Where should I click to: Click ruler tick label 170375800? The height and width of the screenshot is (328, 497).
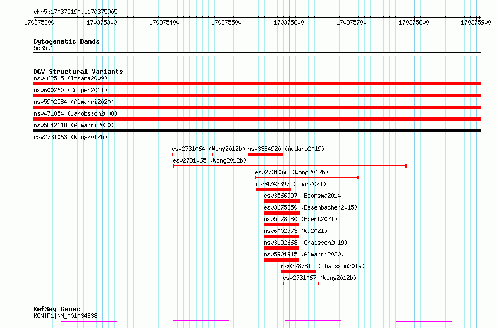[414, 22]
